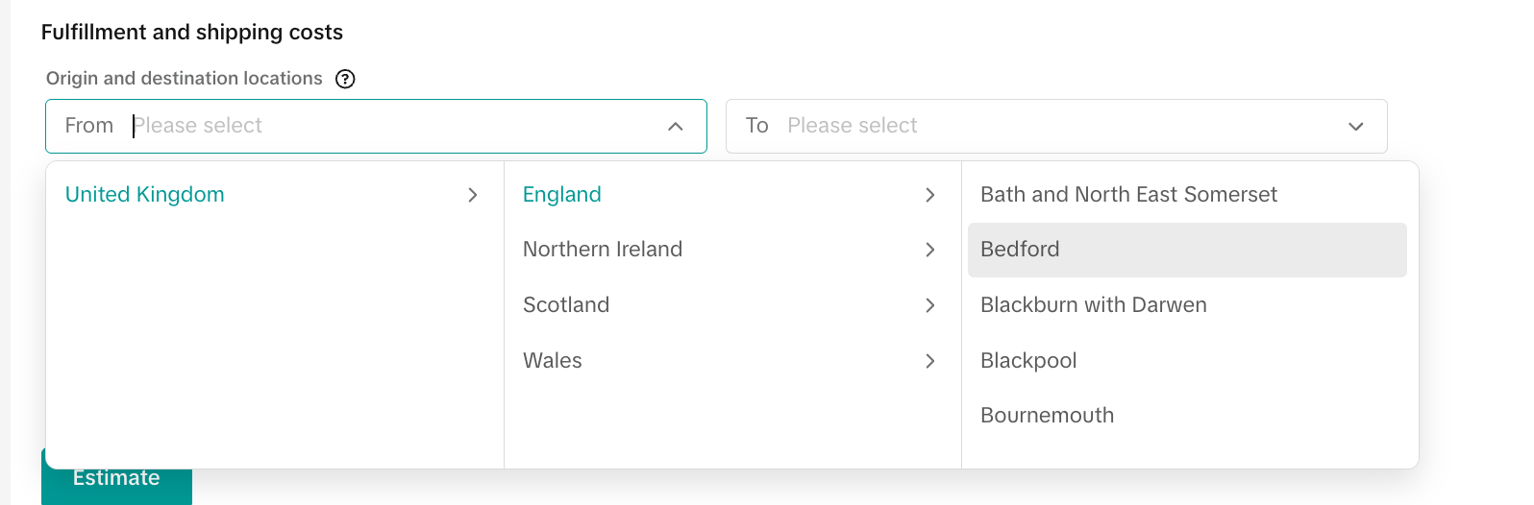Expand the United Kingdom chevron arrow

click(472, 195)
